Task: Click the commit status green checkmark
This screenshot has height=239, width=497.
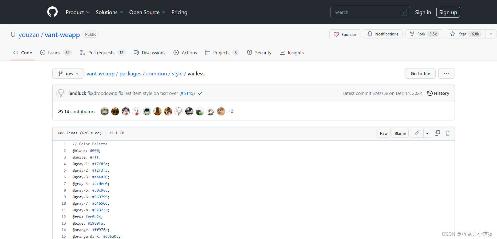Action: point(200,93)
